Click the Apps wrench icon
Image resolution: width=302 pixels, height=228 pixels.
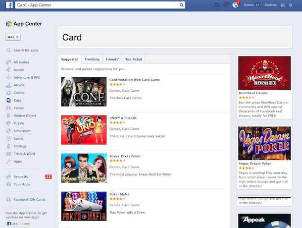click(x=8, y=162)
